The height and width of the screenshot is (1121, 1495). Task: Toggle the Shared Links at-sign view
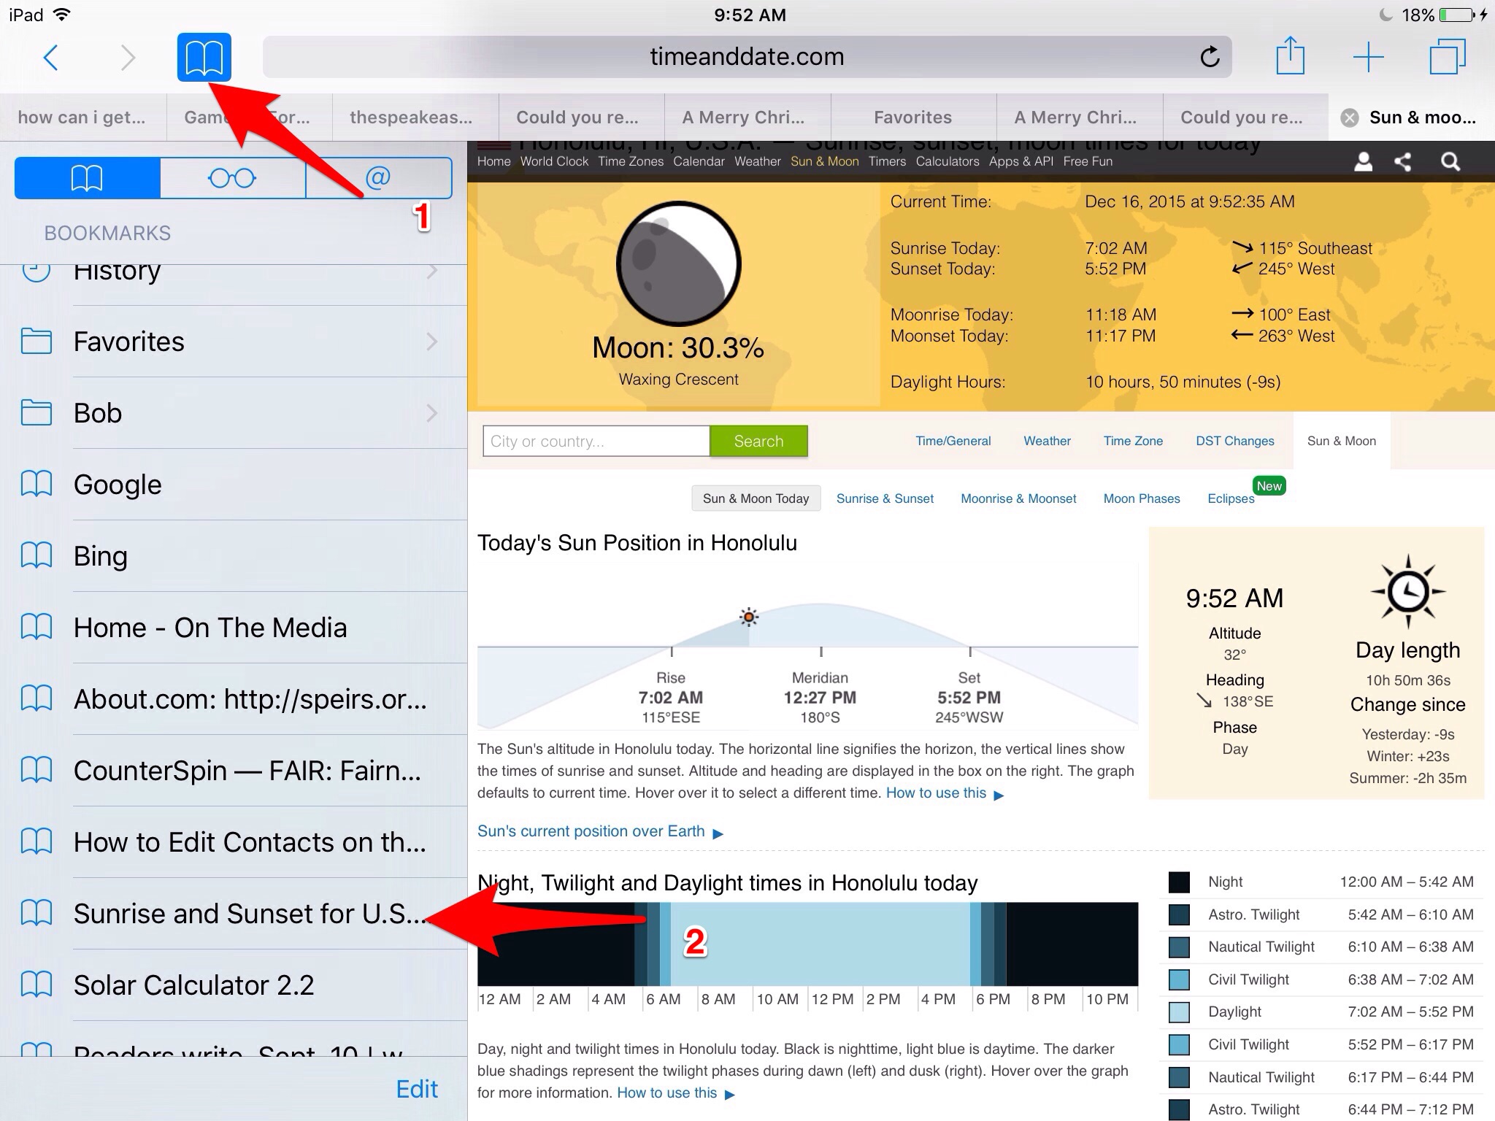(378, 177)
